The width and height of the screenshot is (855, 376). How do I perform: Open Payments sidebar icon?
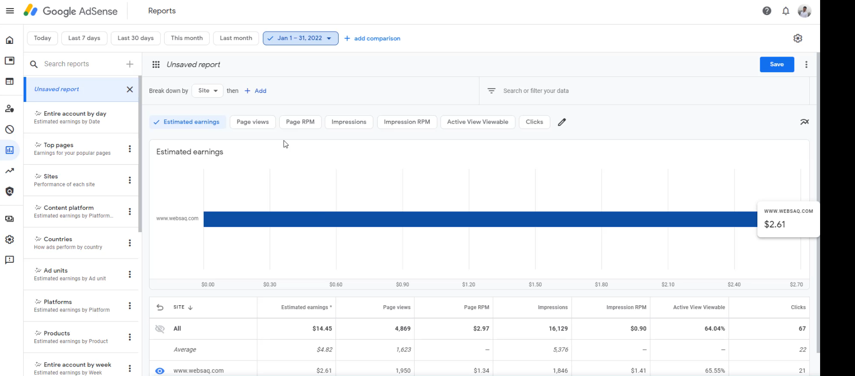pyautogui.click(x=9, y=219)
